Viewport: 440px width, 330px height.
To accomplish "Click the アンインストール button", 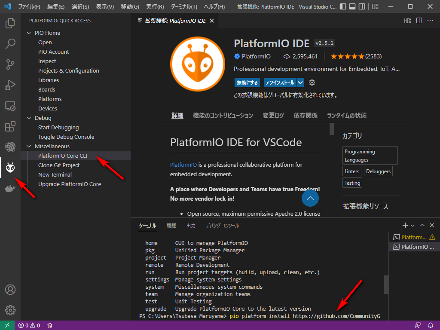I will point(280,82).
